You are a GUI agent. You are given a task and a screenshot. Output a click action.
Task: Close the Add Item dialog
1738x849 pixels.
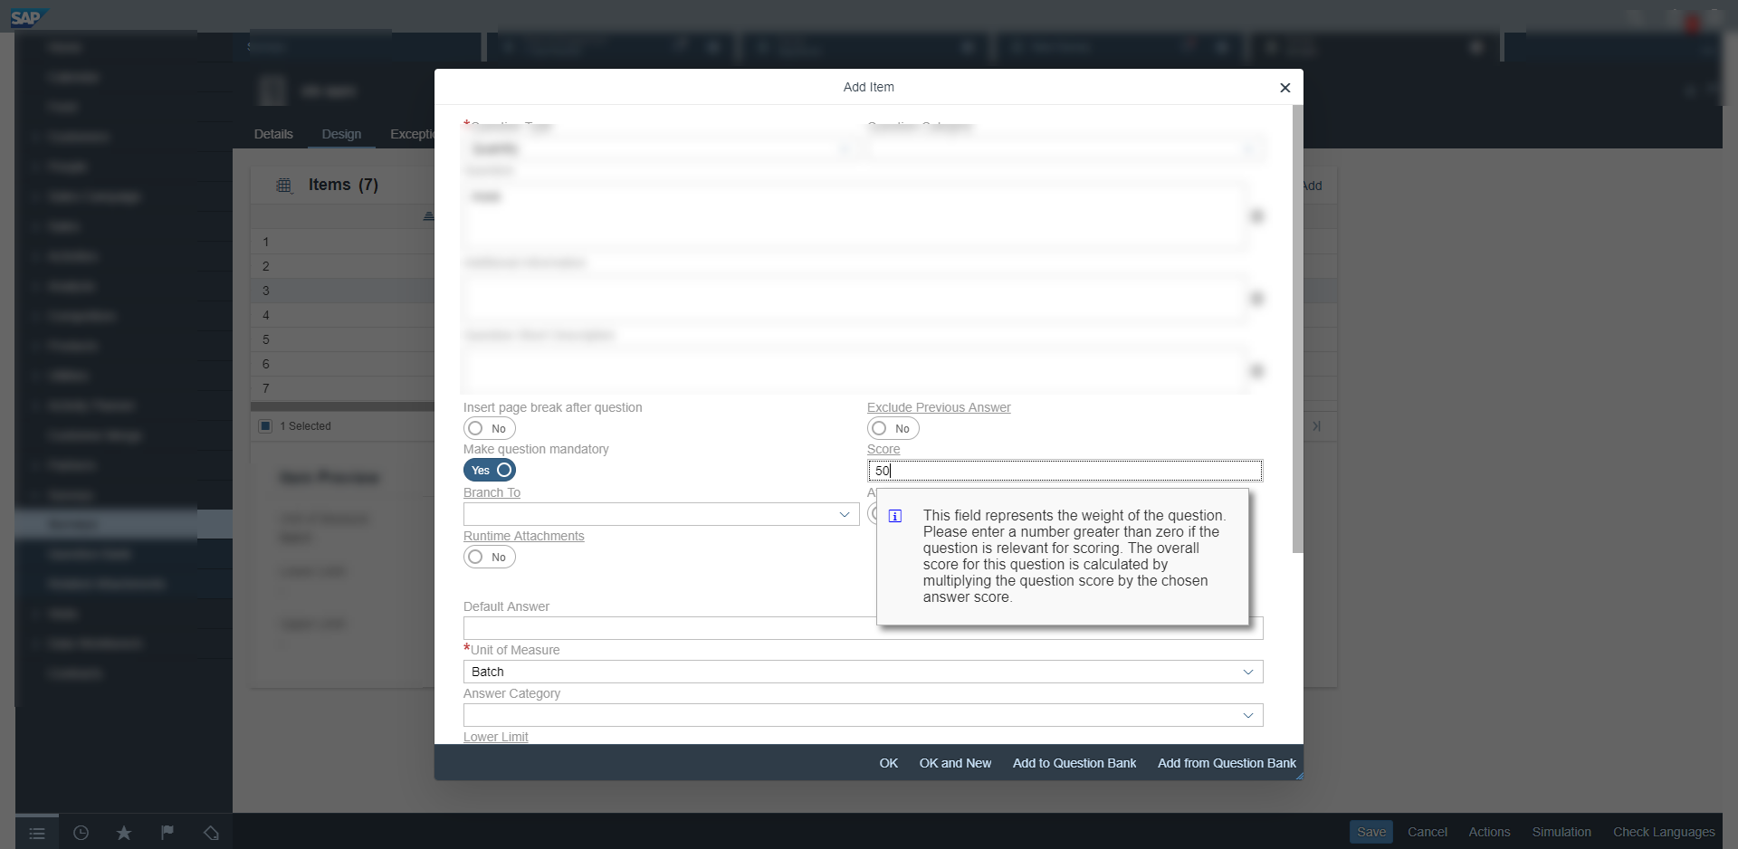[x=1284, y=88]
